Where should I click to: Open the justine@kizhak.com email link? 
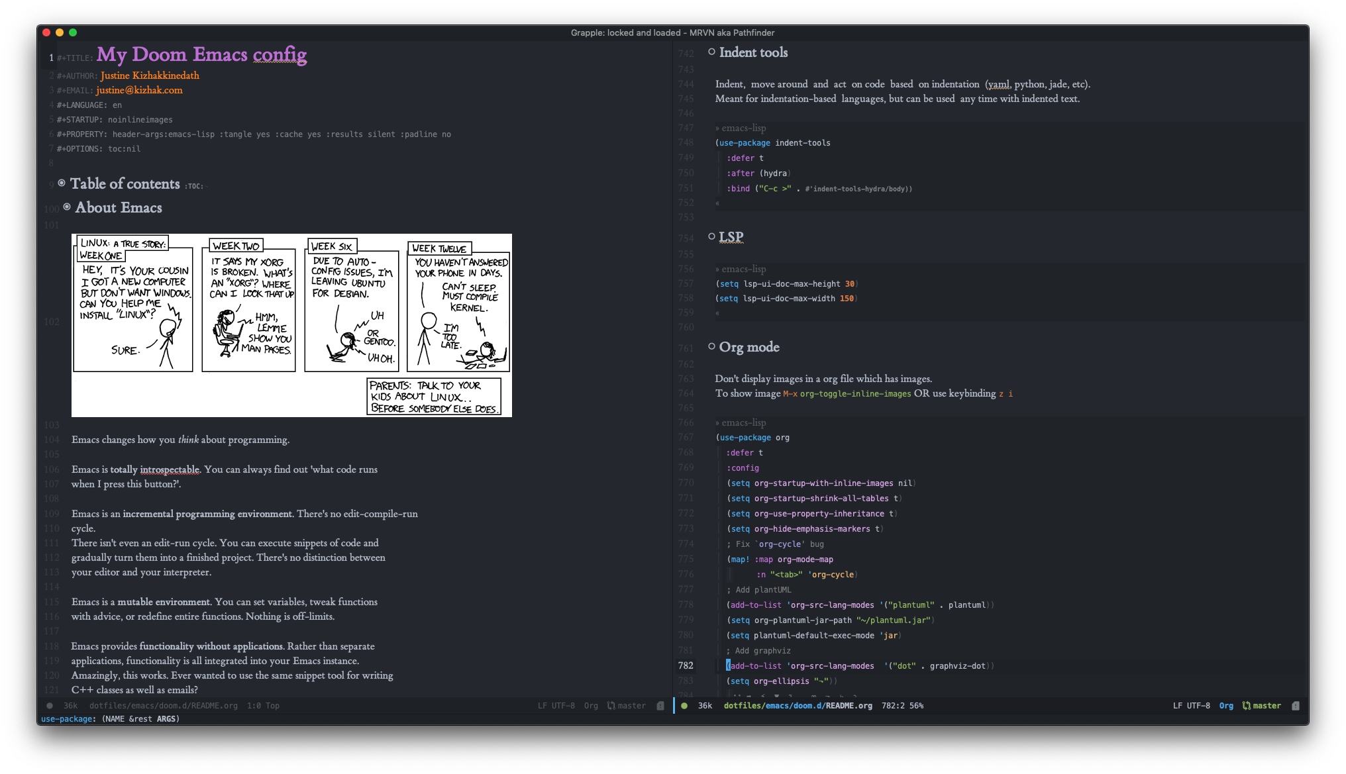139,90
